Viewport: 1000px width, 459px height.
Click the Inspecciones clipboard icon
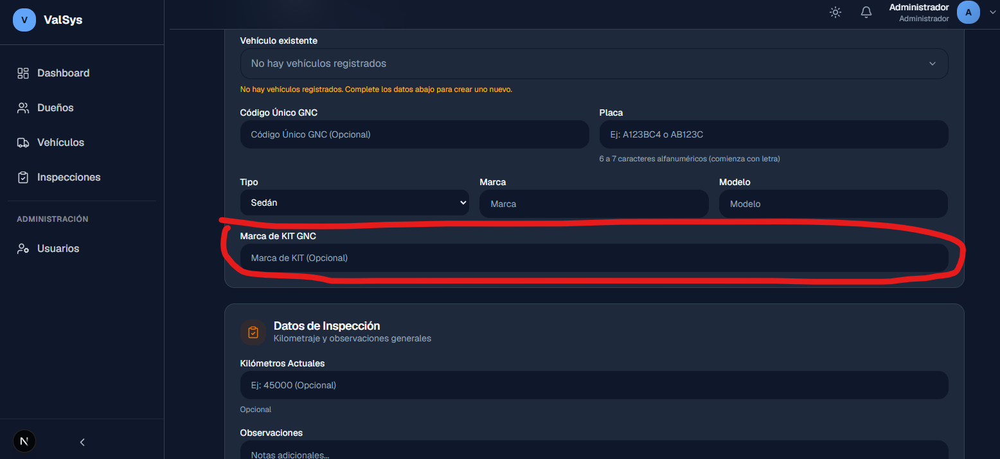(x=23, y=177)
